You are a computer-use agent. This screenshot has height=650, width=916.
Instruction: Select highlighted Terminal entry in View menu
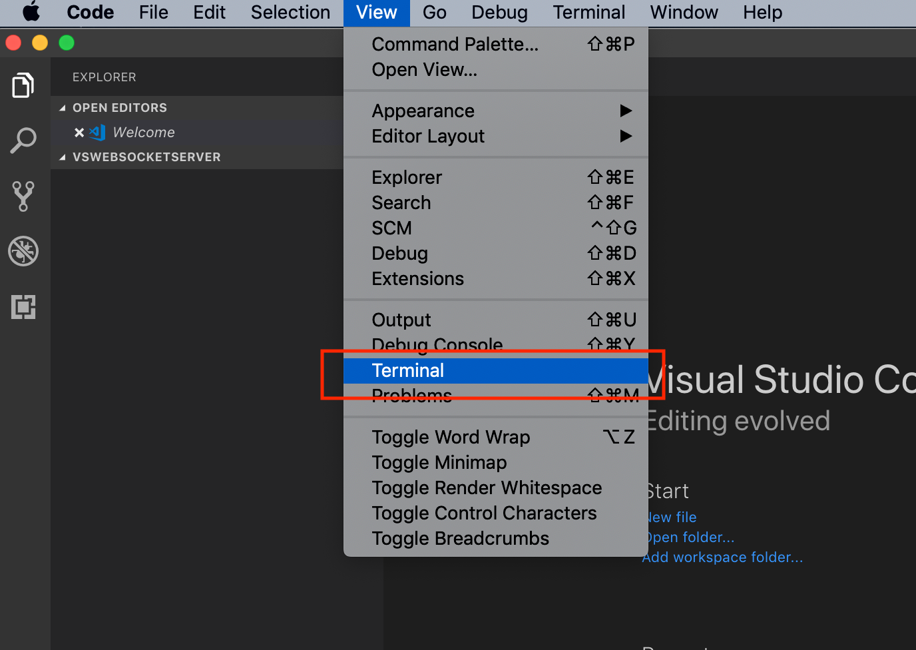pyautogui.click(x=496, y=370)
